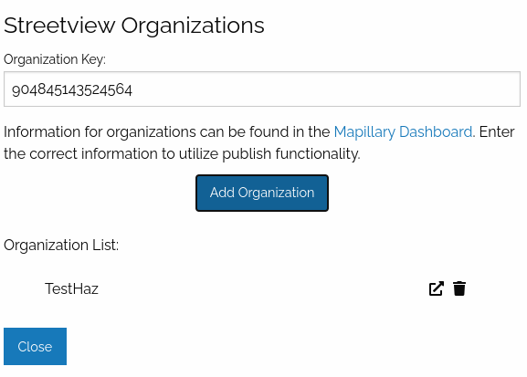This screenshot has height=377, width=527.
Task: Dismiss the dialog using the Close button
Action: click(x=35, y=346)
